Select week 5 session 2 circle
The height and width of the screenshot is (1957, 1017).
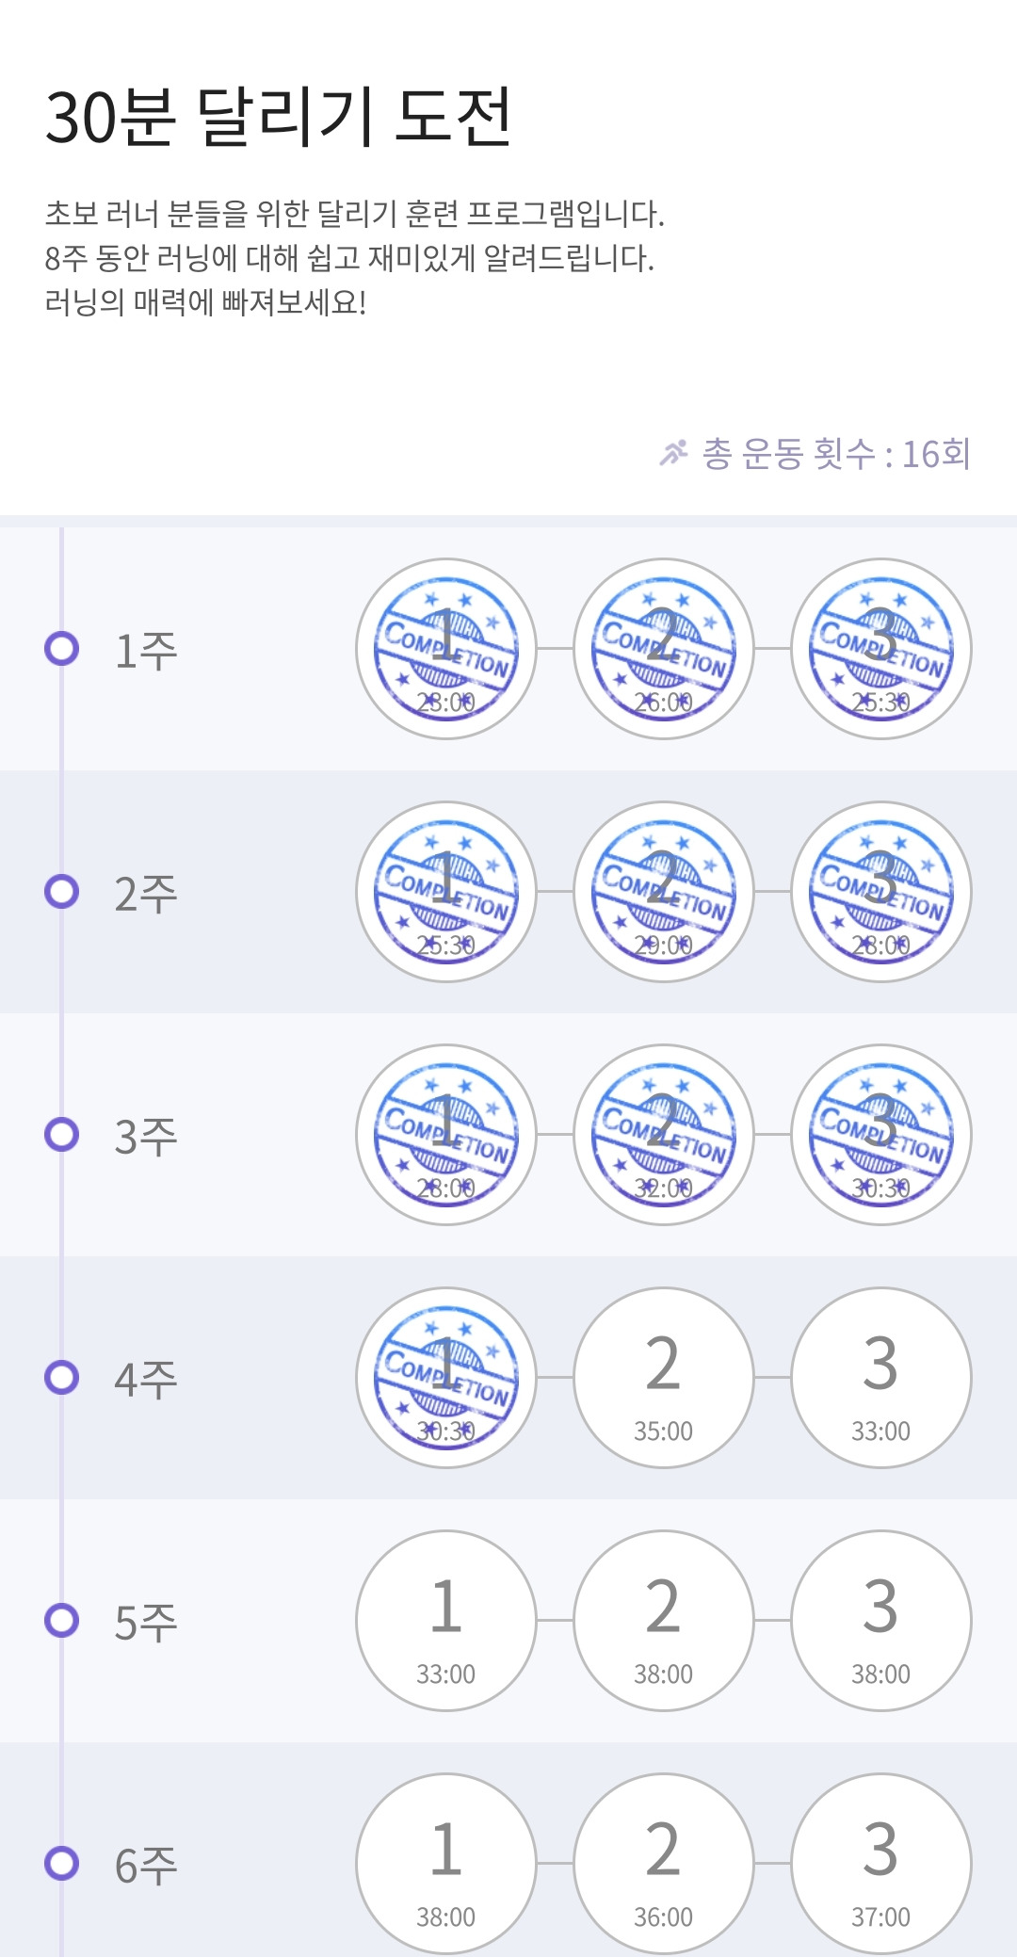point(664,1621)
